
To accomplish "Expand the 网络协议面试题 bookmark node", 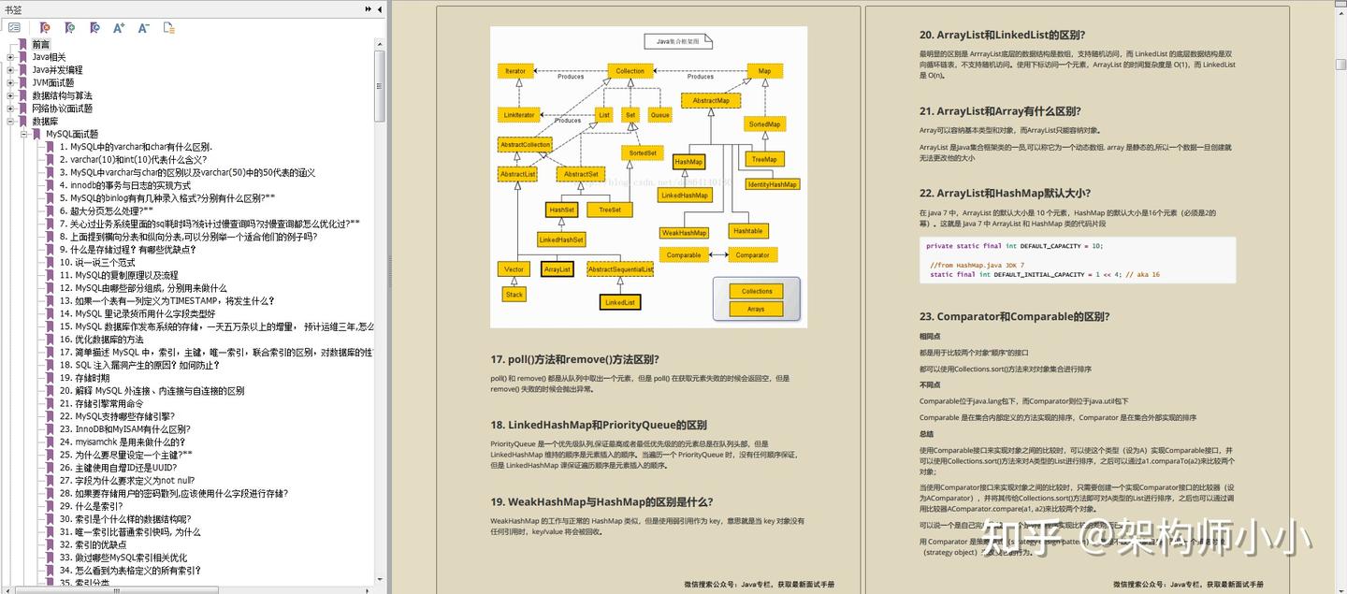I will 10,109.
